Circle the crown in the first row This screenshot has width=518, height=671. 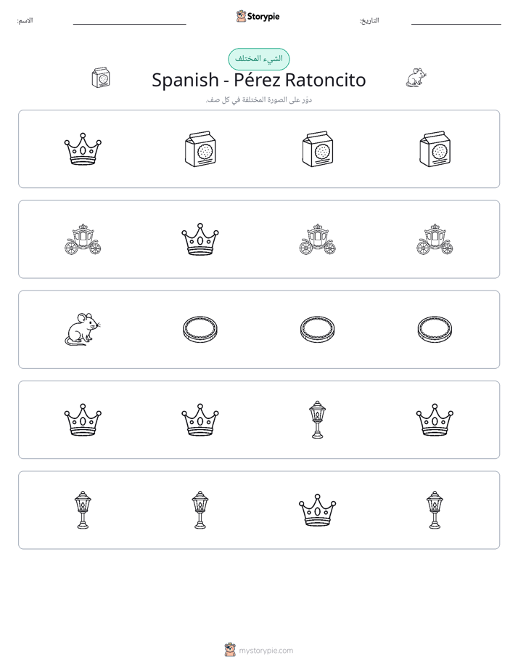(83, 149)
